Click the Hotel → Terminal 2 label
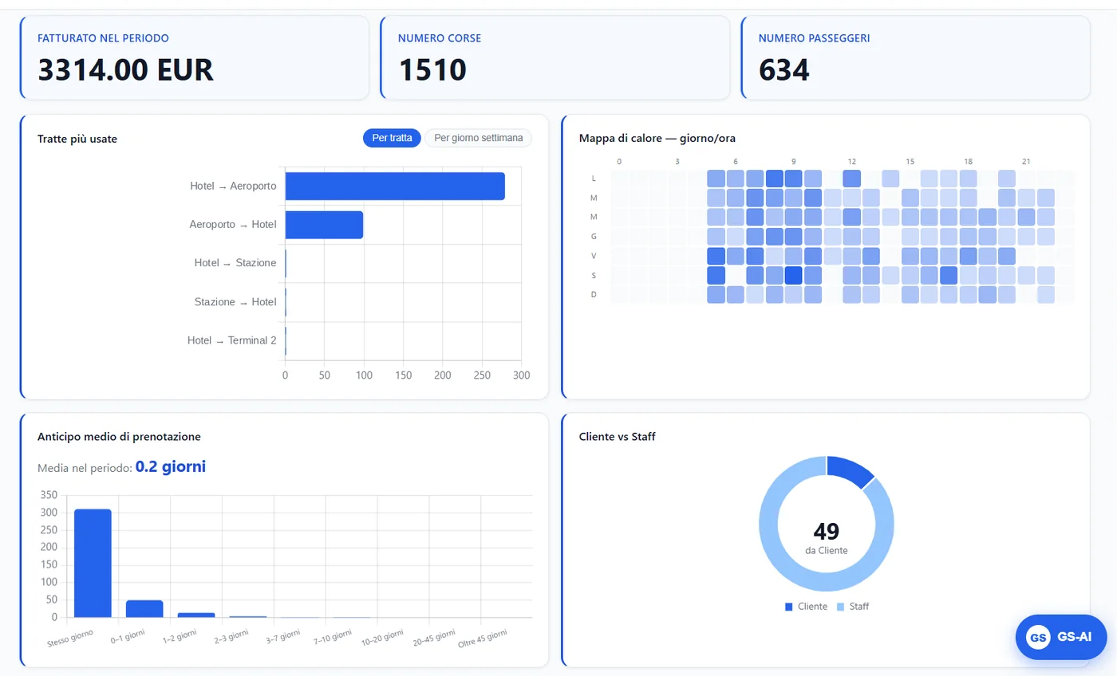This screenshot has height=676, width=1117. tap(231, 340)
